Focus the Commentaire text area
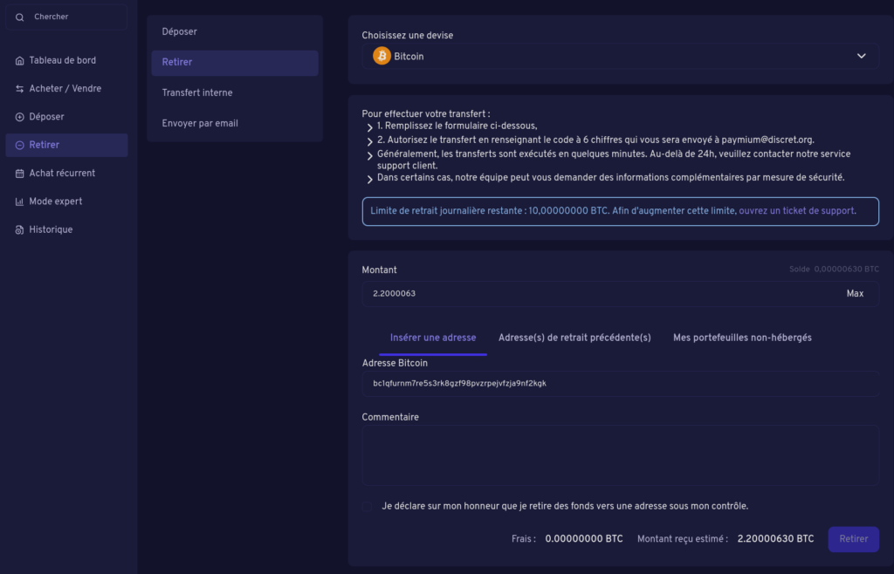The width and height of the screenshot is (894, 574). [x=620, y=454]
